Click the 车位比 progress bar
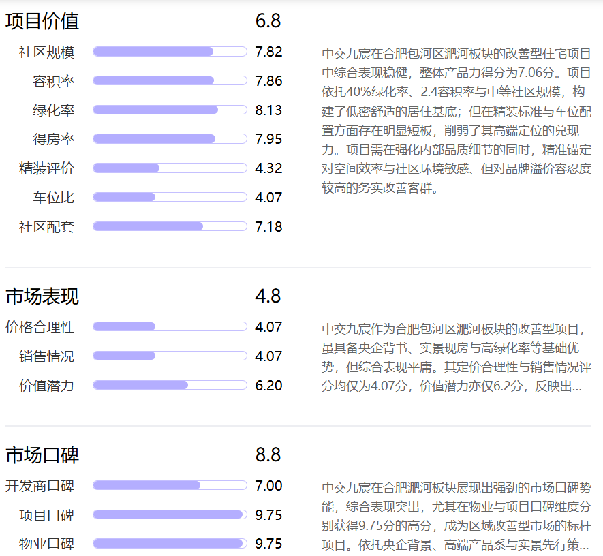 point(170,197)
